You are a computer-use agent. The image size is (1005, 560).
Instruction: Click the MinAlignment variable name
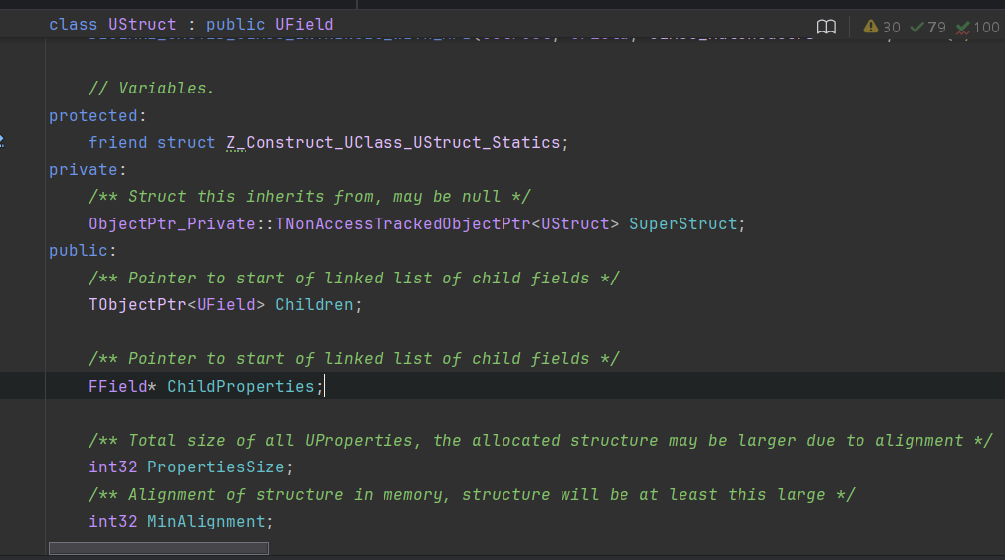(207, 521)
